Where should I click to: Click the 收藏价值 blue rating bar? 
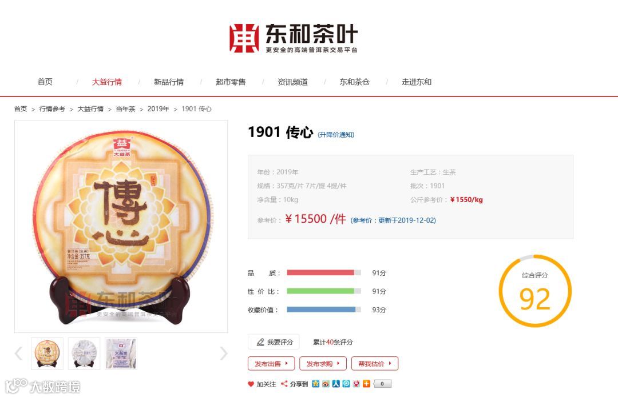tap(323, 309)
